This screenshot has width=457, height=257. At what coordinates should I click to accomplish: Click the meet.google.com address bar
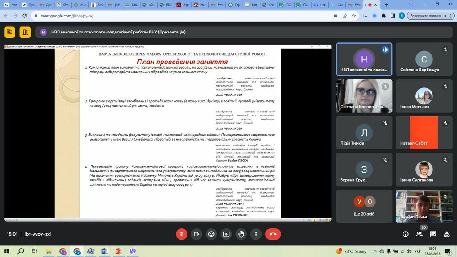[179, 16]
